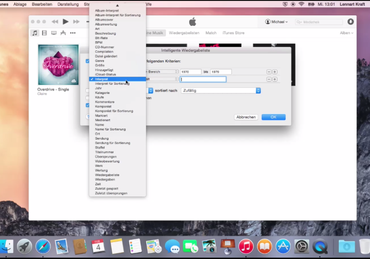Open the 'Alben' view dropdown
The height and width of the screenshot is (259, 370).
(346, 33)
